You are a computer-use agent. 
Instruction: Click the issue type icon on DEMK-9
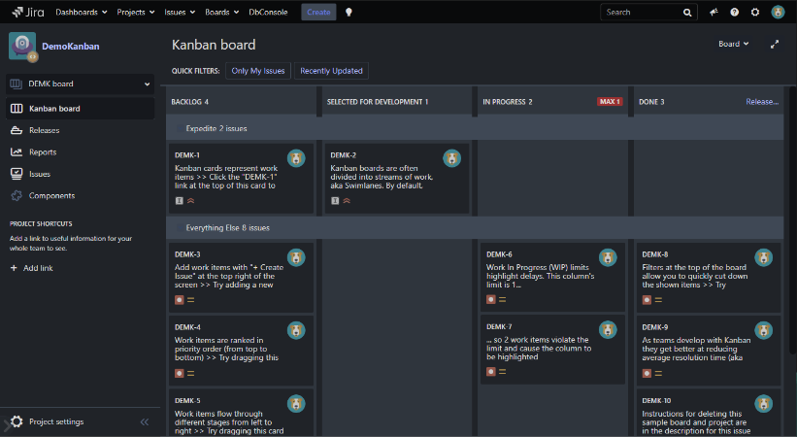pos(647,374)
